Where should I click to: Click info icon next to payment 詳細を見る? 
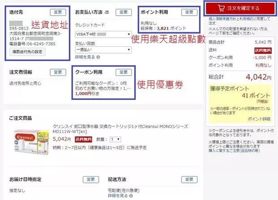pos(98,57)
